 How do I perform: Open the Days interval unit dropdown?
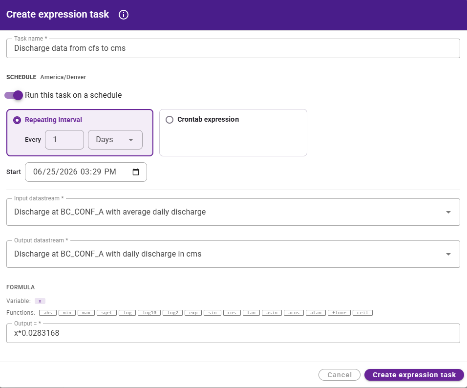click(115, 140)
